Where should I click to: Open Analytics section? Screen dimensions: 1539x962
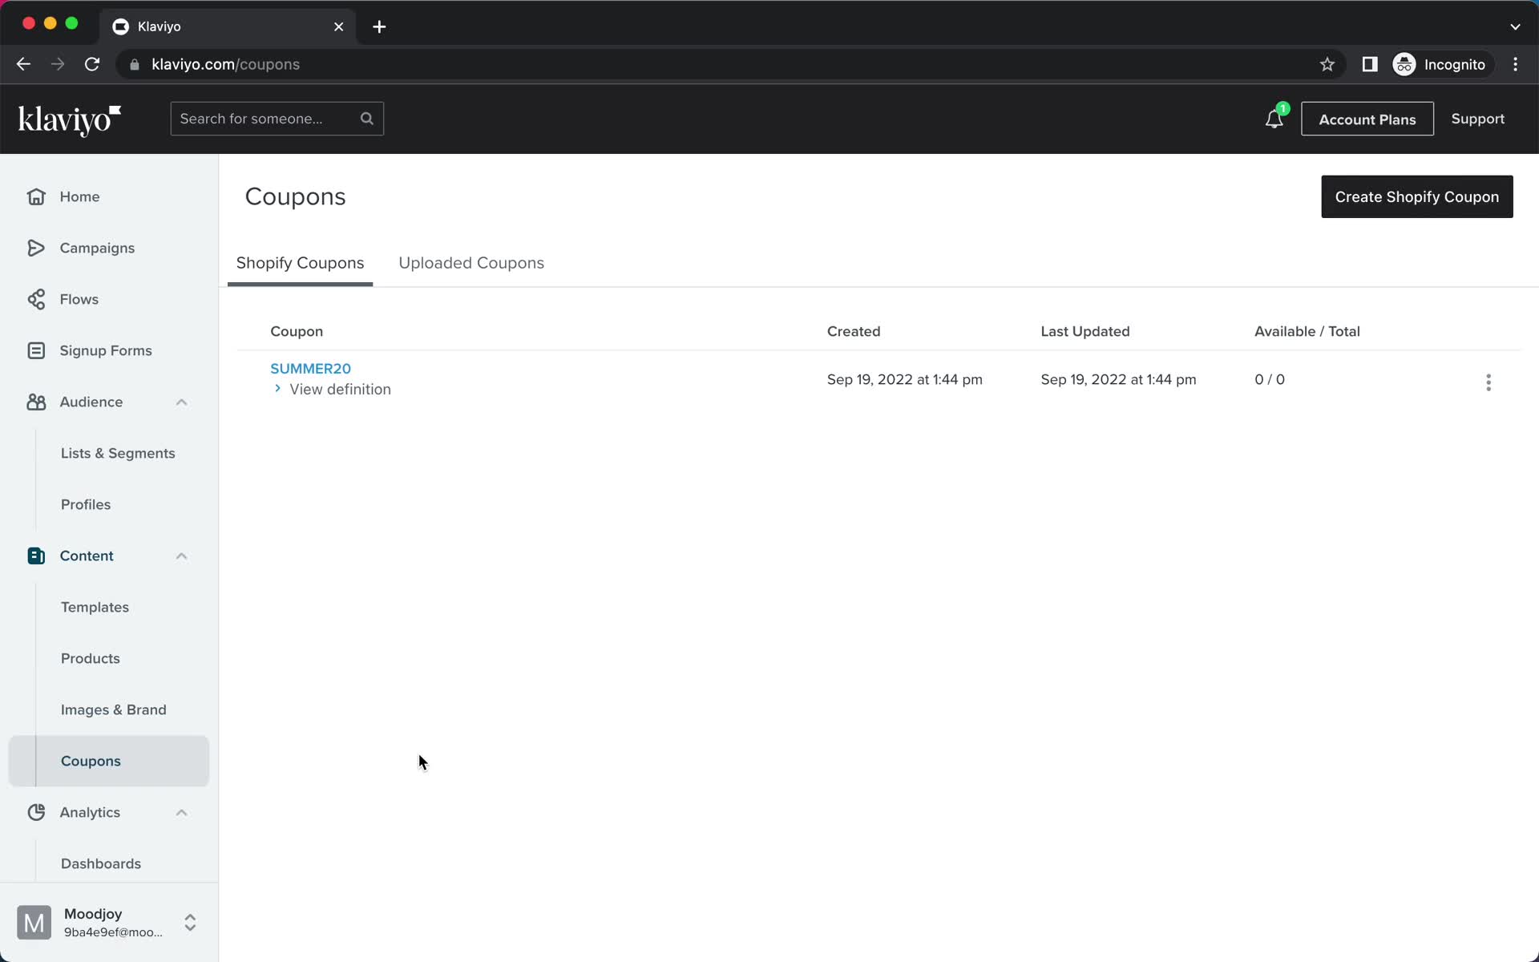pyautogui.click(x=90, y=811)
